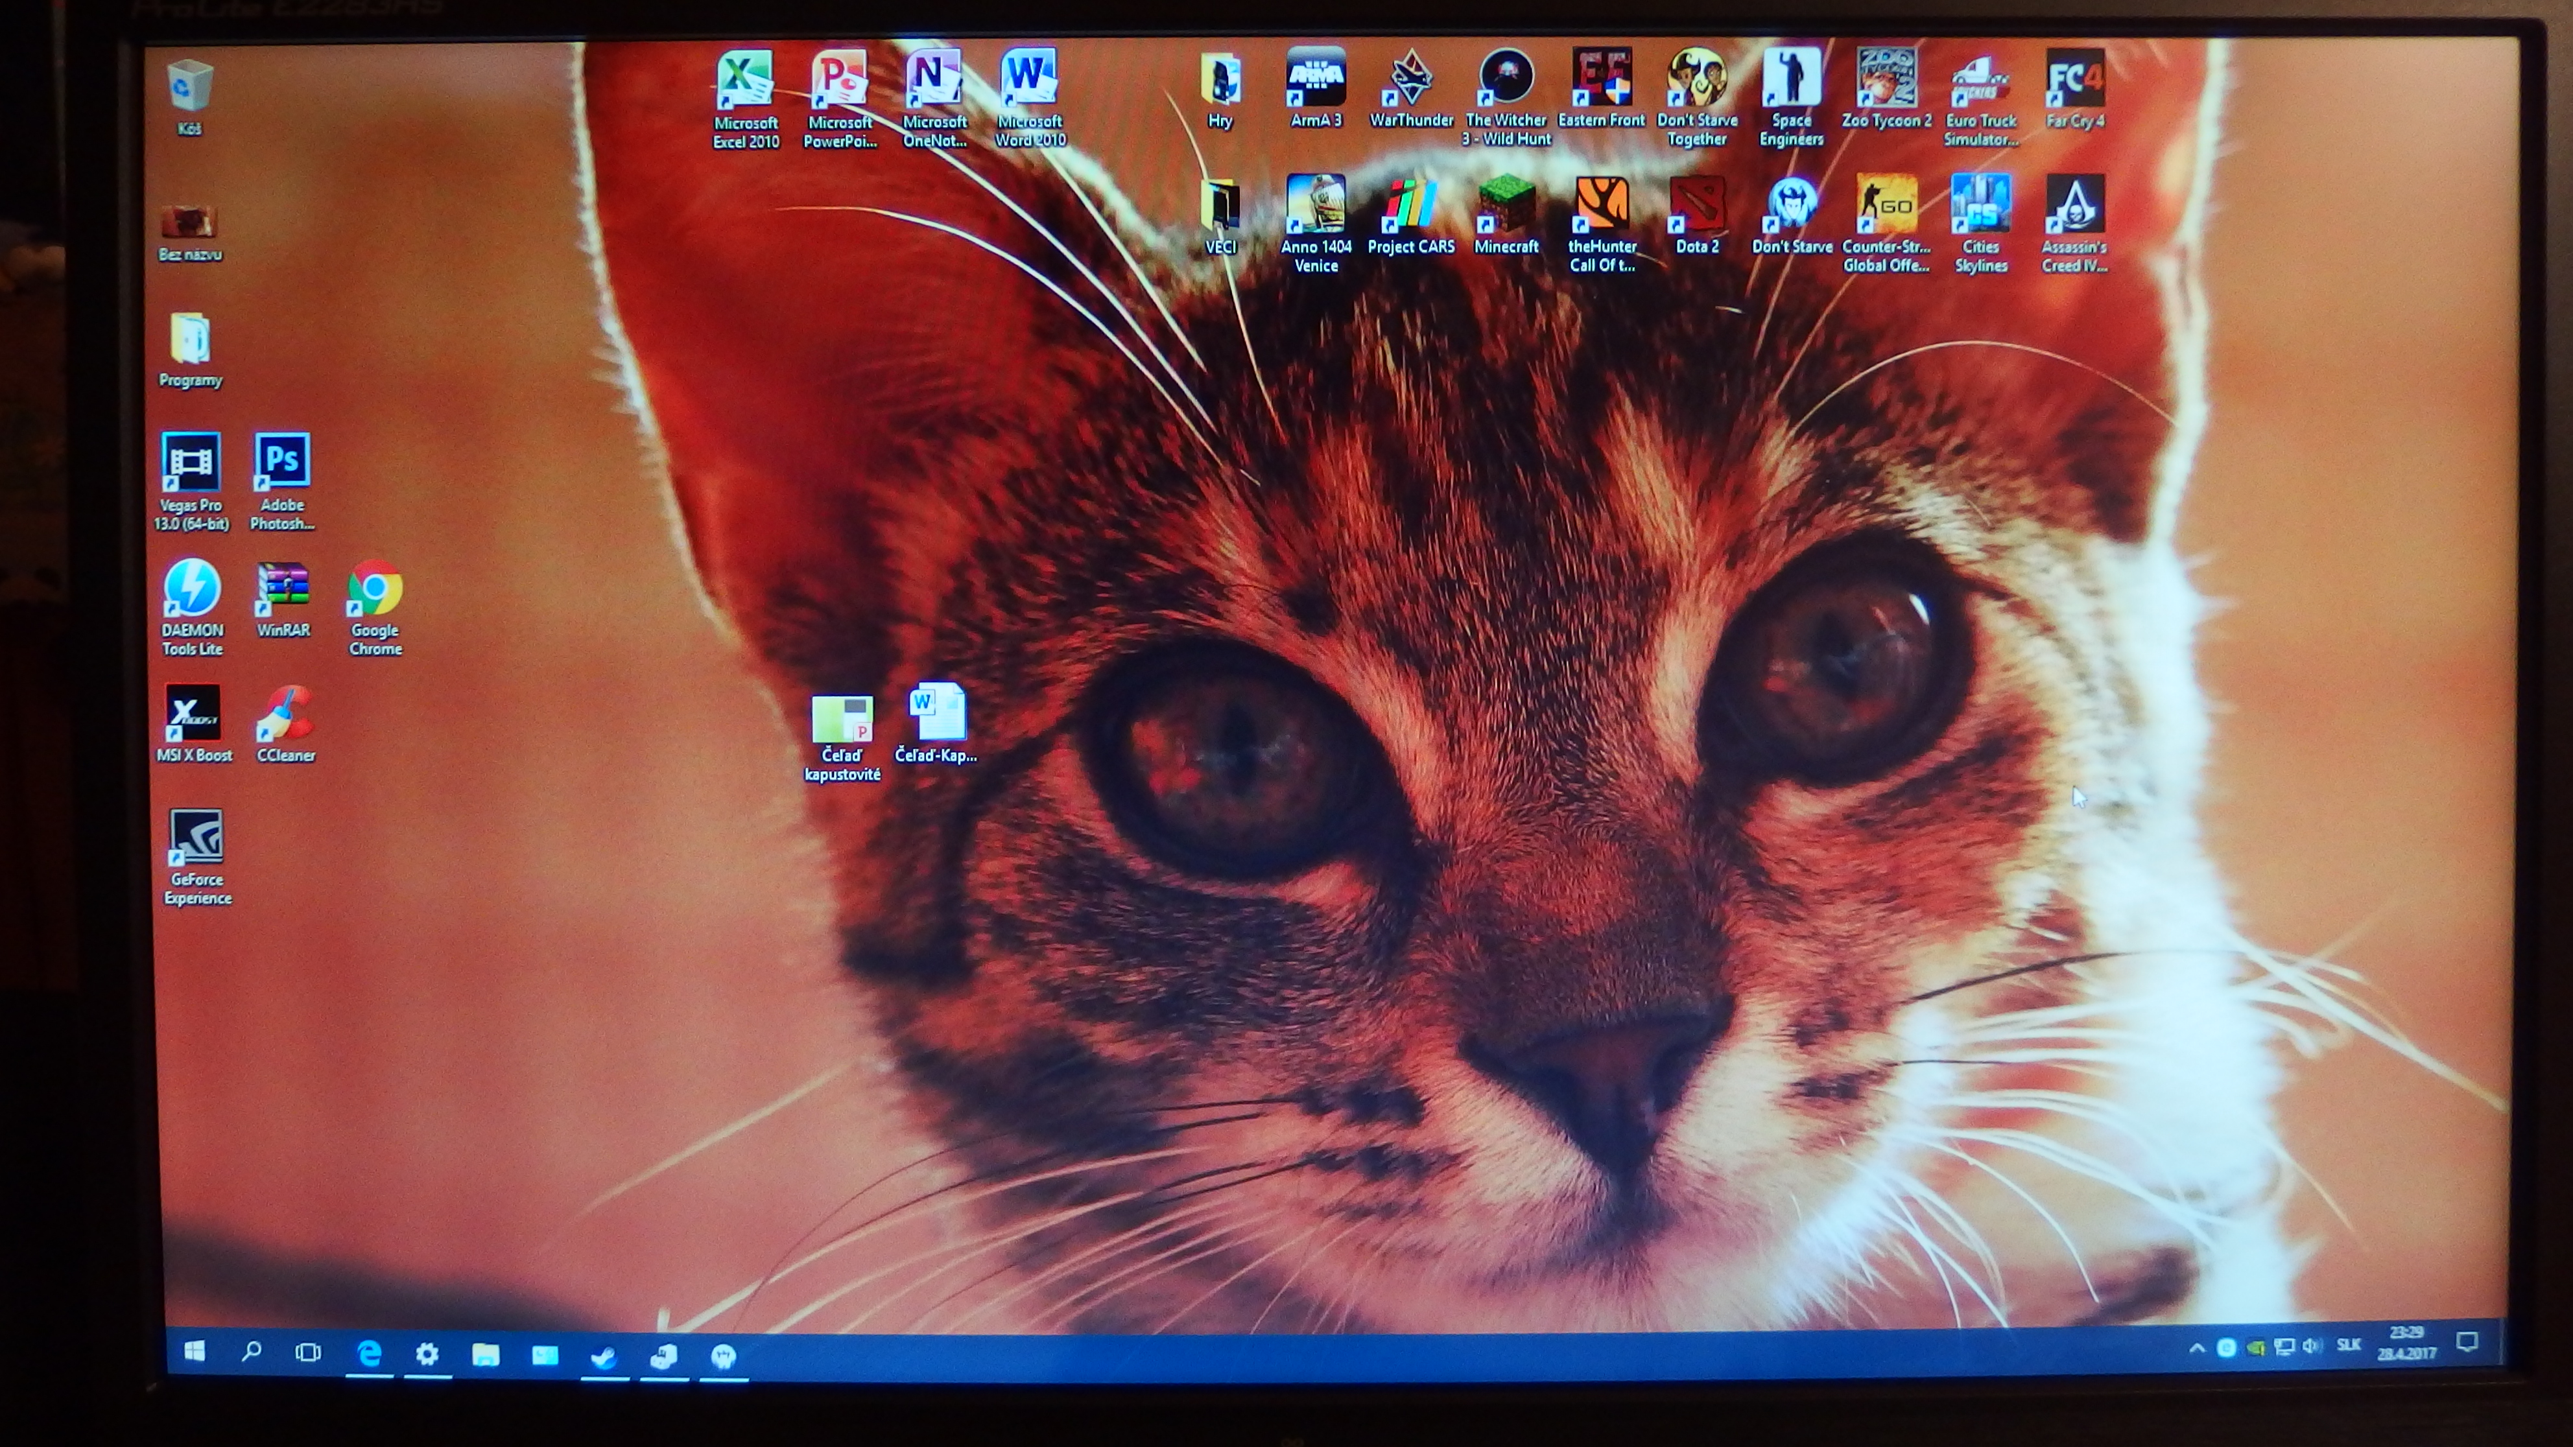Viewport: 2573px width, 1447px height.
Task: Open Microsoft Edge from the taskbar
Action: [370, 1354]
